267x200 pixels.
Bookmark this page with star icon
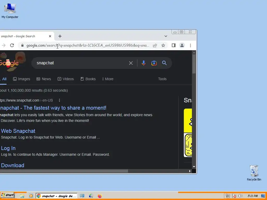pyautogui.click(x=163, y=45)
